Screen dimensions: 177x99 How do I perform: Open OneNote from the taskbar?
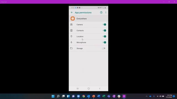coord(114,96)
